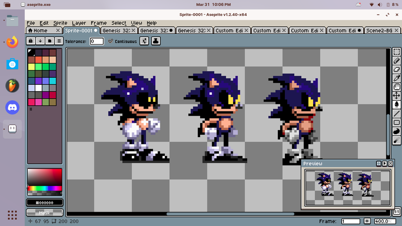
Task: Click the palette presets icon
Action: point(50,41)
